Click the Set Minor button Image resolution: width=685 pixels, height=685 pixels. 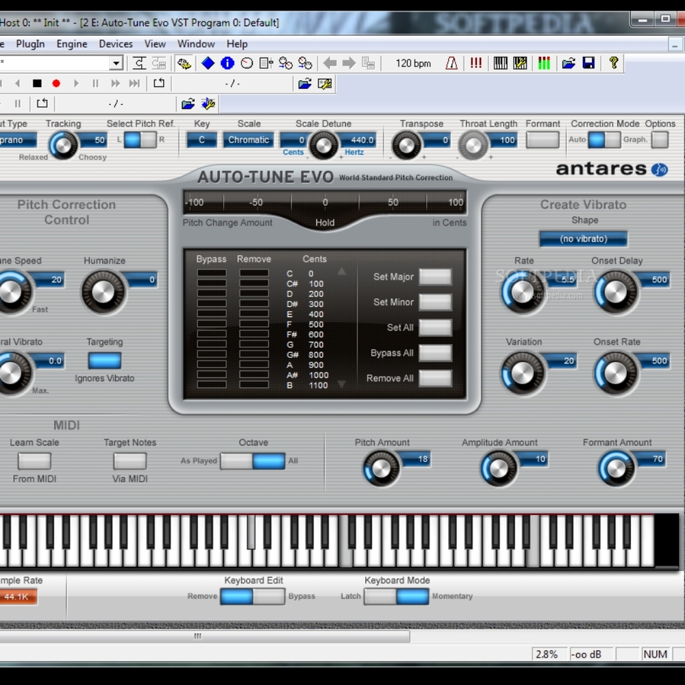point(435,302)
